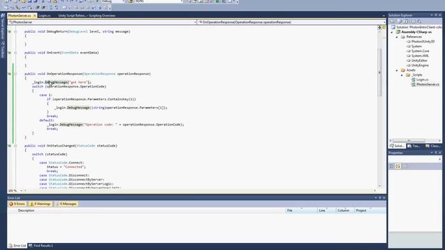Click the editor split-view handle above the scrollbar
The image size is (445, 250).
[380, 28]
